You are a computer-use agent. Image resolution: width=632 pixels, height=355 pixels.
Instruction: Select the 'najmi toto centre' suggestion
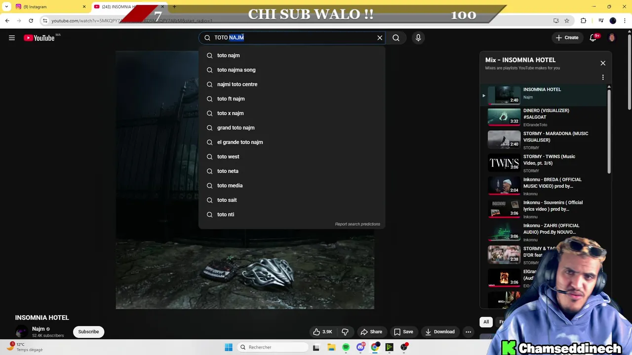(x=291, y=84)
